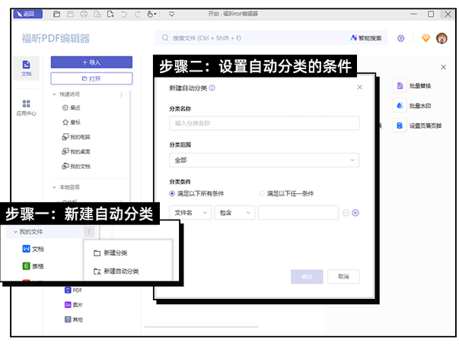Open the 分类范围 dropdown showing 全部
Image resolution: width=459 pixels, height=349 pixels.
pos(263,160)
